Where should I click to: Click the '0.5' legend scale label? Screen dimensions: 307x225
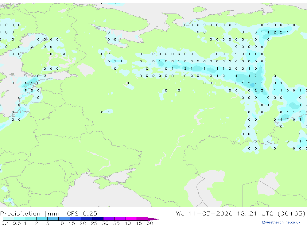coord(17,223)
